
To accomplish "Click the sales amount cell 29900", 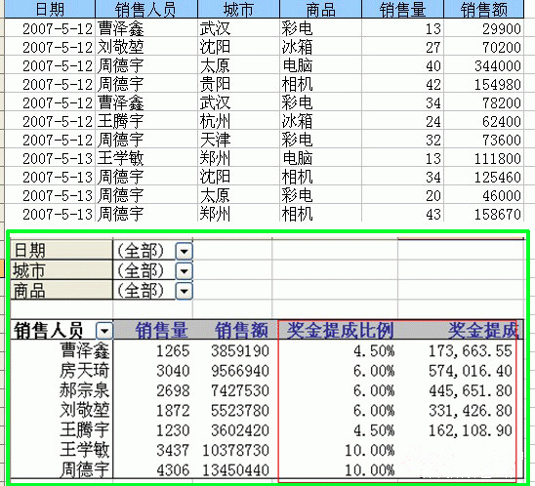I will 502,29.
